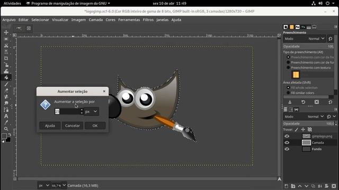Hide the gimplogo.png layer

287,136
